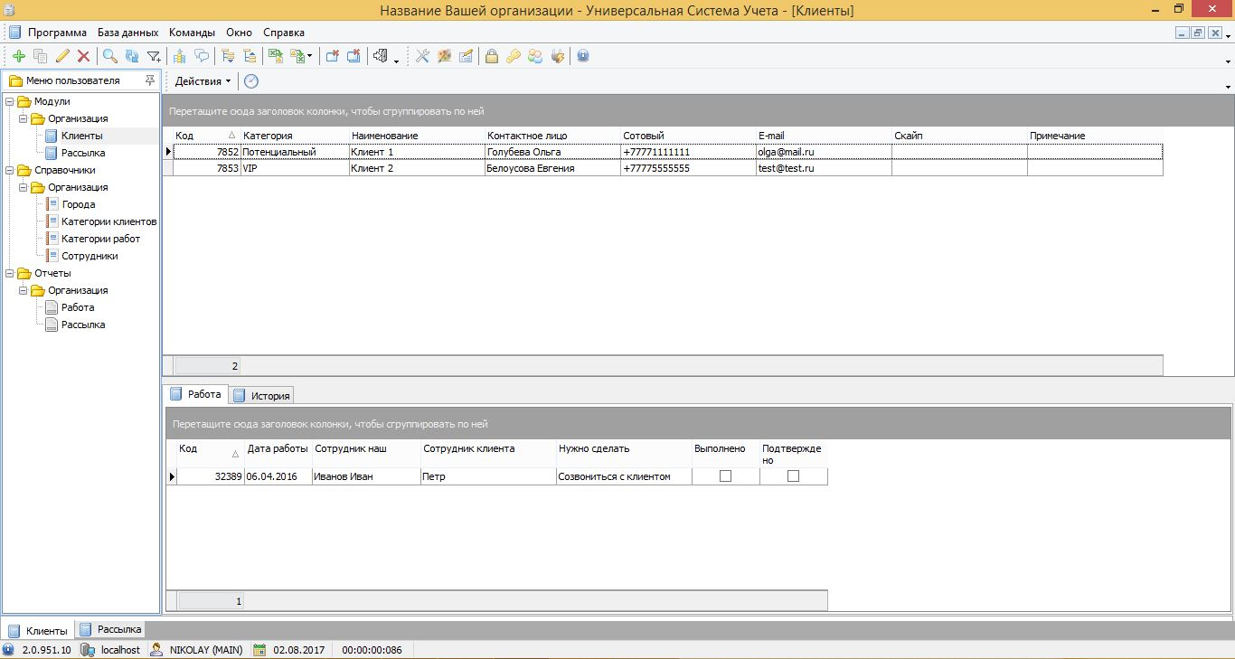1235x659 pixels.
Task: Click the user icon beside NIKOLAY (MAIN)
Action: [156, 650]
